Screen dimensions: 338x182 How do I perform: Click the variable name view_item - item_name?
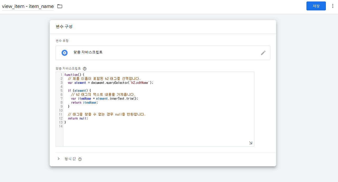coord(27,6)
